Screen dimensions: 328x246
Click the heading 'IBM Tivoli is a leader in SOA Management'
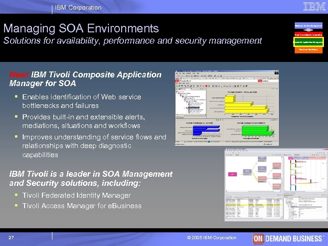(91, 179)
